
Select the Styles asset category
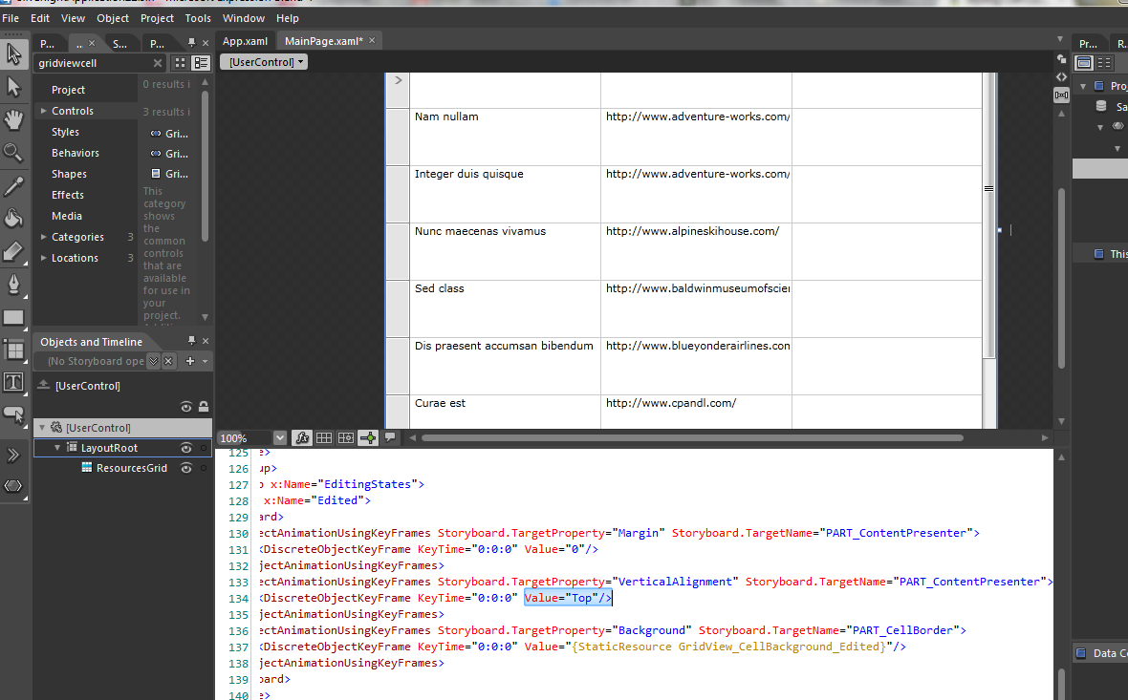point(65,132)
